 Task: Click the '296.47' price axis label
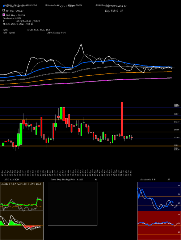point(177,122)
